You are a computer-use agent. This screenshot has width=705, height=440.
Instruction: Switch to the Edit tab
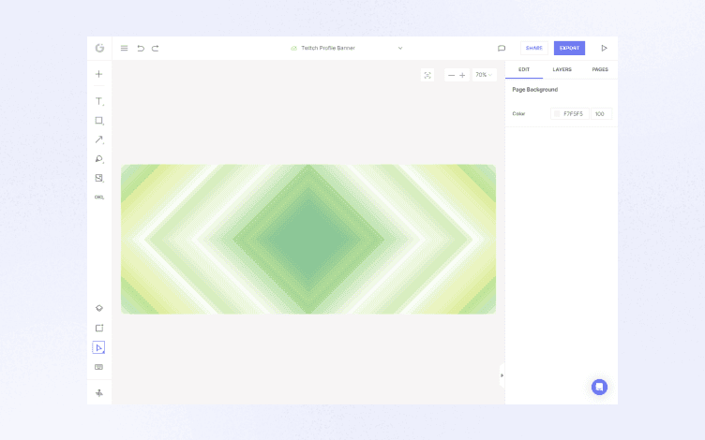[x=524, y=69]
